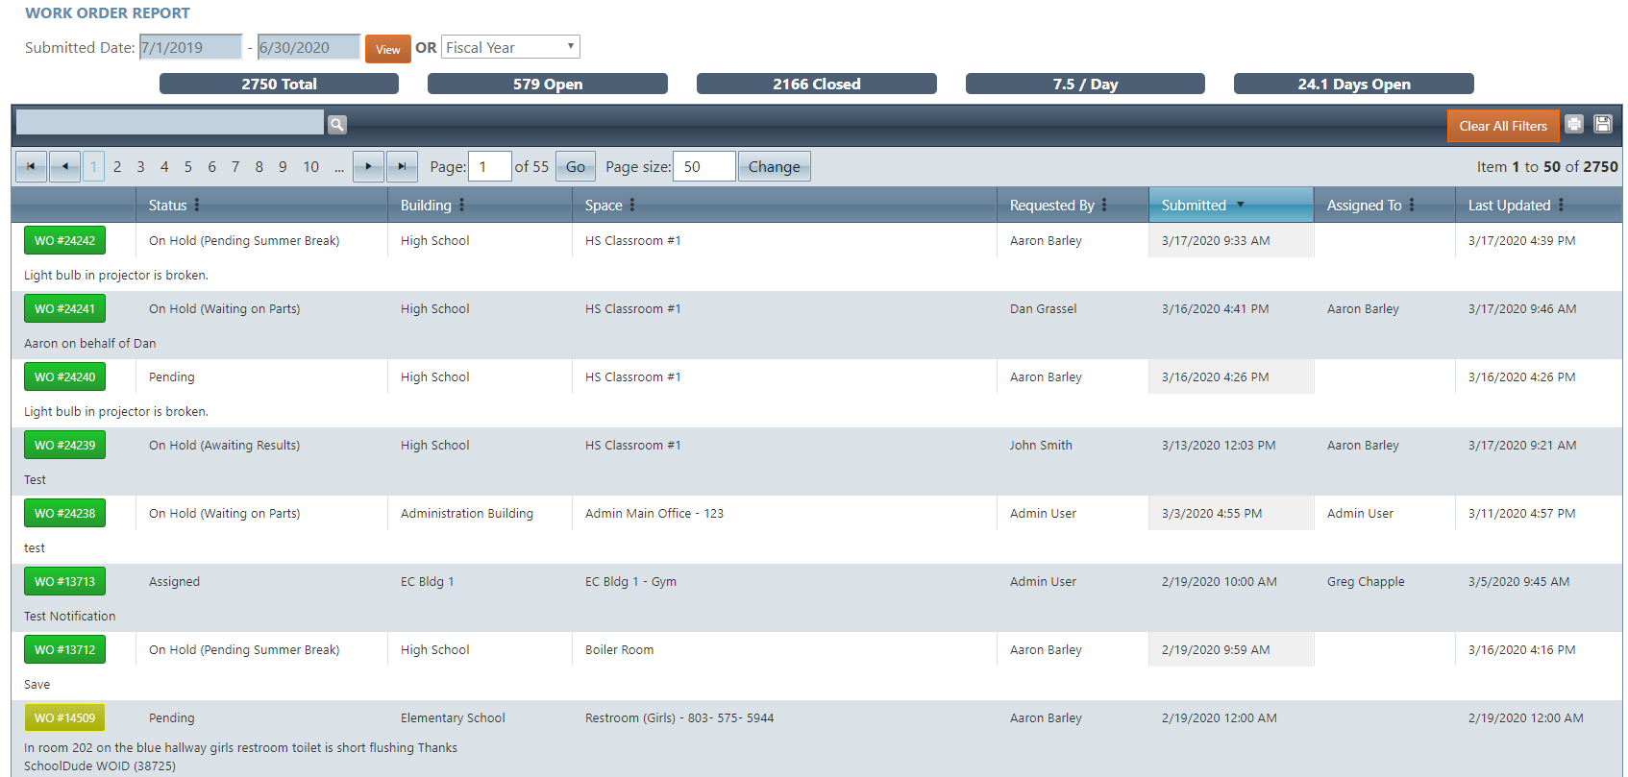1628x777 pixels.
Task: Click the Page size input
Action: click(704, 166)
